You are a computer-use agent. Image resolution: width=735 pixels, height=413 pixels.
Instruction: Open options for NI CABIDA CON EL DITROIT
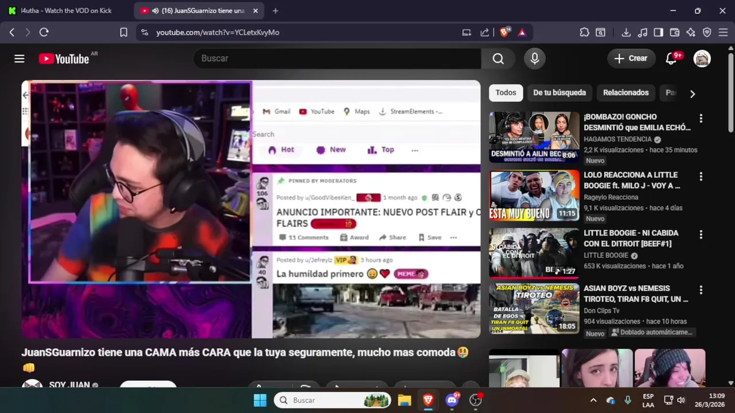(701, 235)
